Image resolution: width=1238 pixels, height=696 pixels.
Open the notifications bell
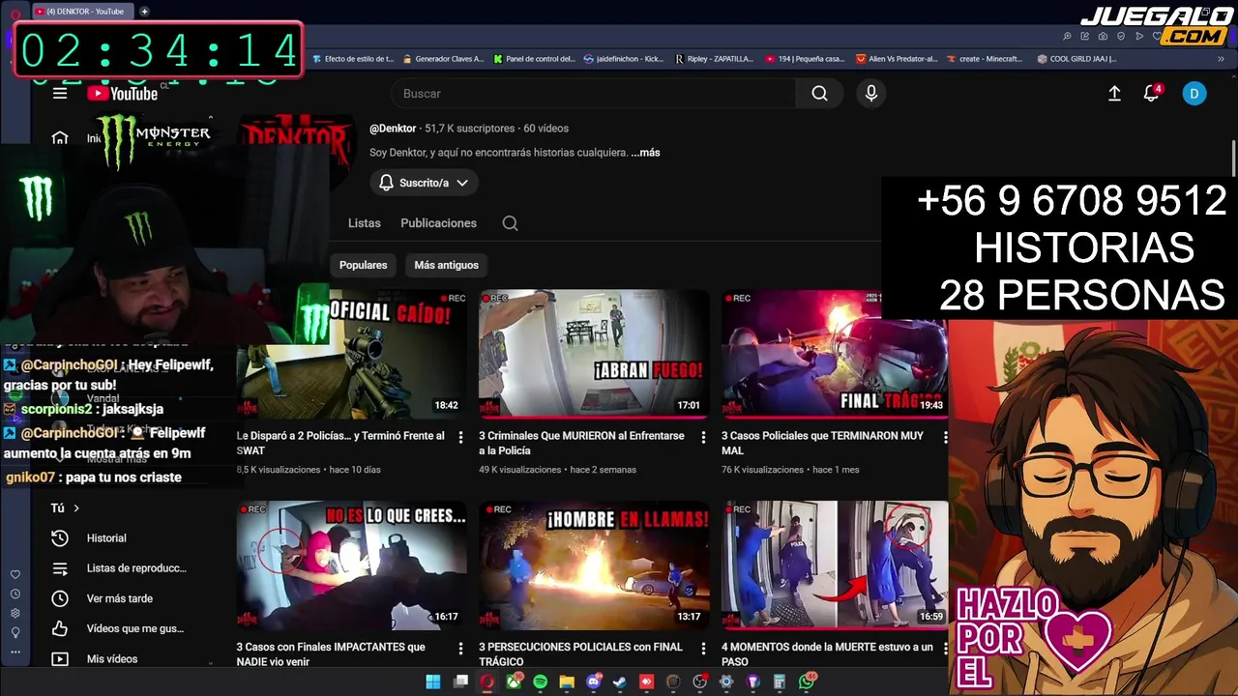pos(1151,94)
